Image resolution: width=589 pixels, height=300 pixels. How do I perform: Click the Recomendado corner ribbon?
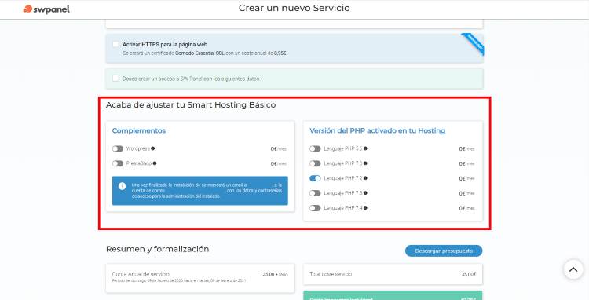point(474,43)
